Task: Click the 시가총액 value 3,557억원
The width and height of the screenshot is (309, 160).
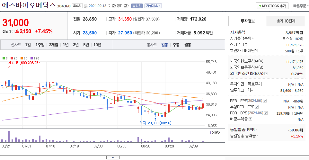Action: 294,32
